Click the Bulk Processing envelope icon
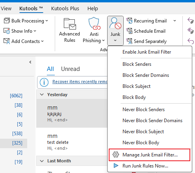This screenshot has height=173, width=195. [7, 21]
